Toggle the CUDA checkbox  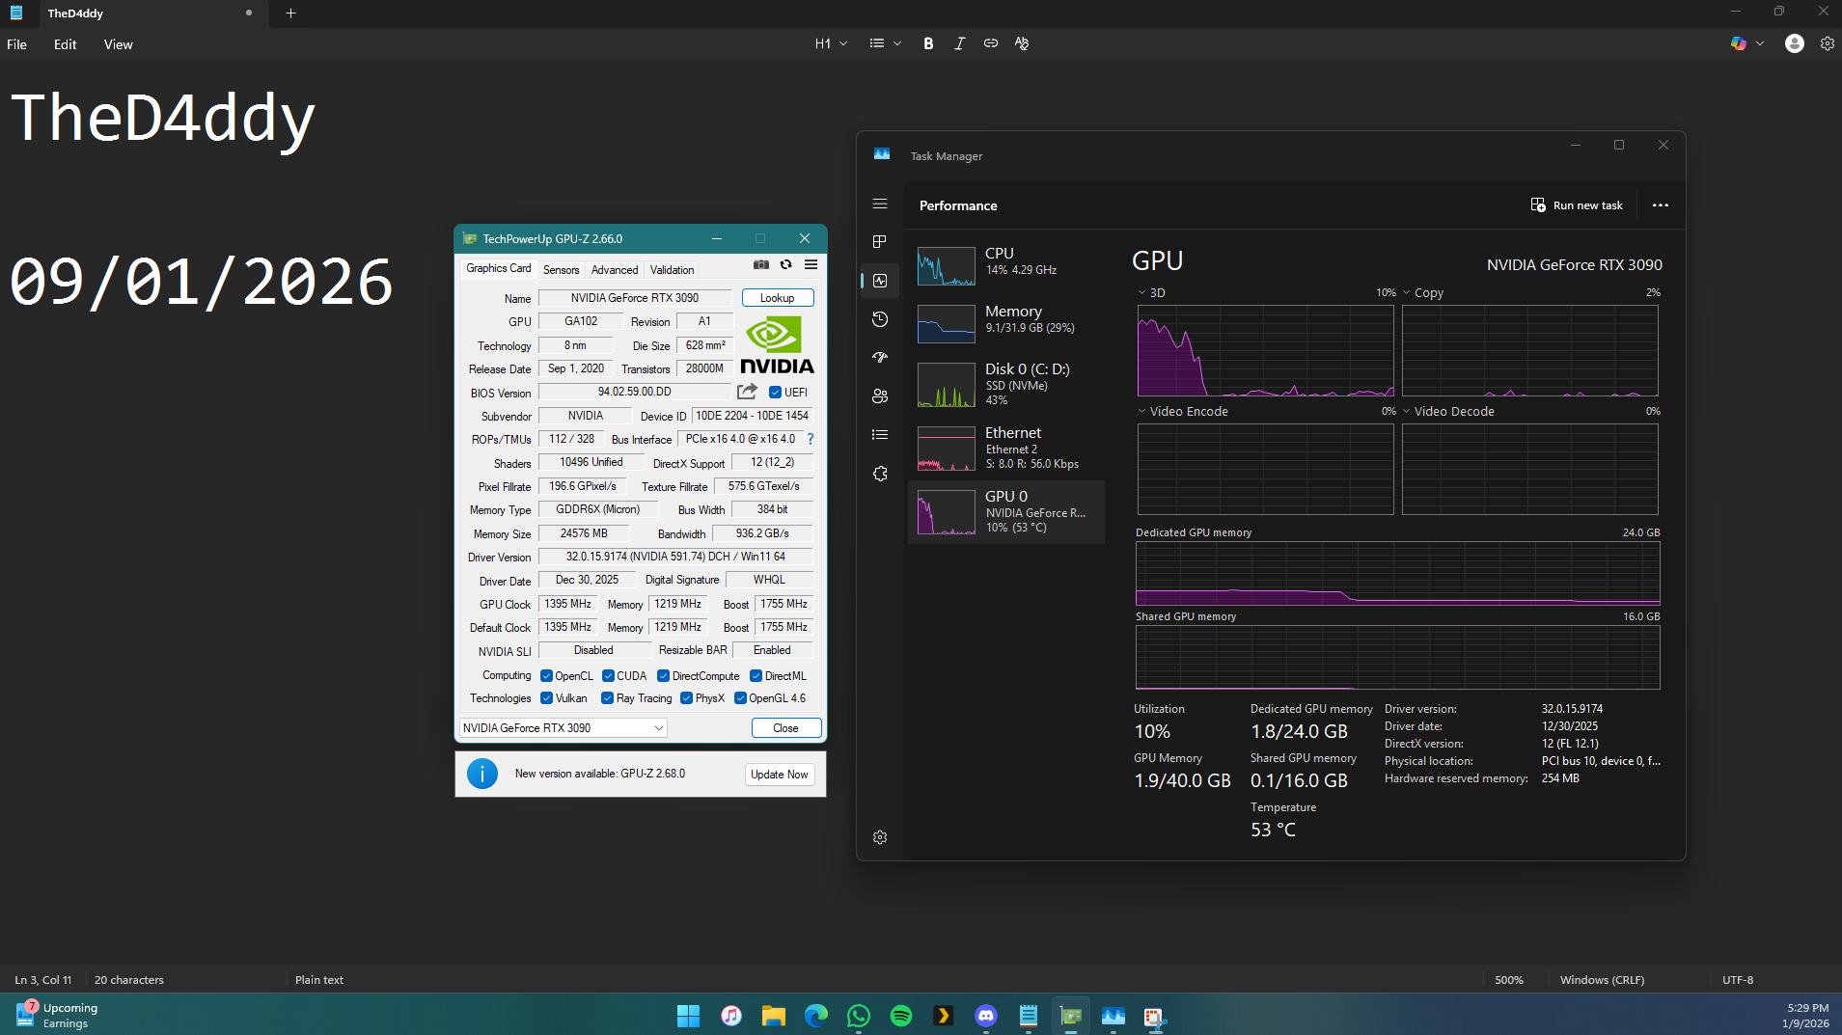[x=608, y=676]
